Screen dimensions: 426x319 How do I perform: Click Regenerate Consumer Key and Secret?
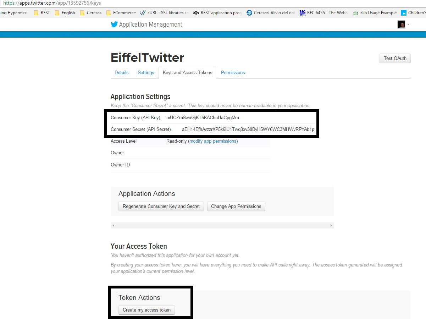tap(161, 206)
